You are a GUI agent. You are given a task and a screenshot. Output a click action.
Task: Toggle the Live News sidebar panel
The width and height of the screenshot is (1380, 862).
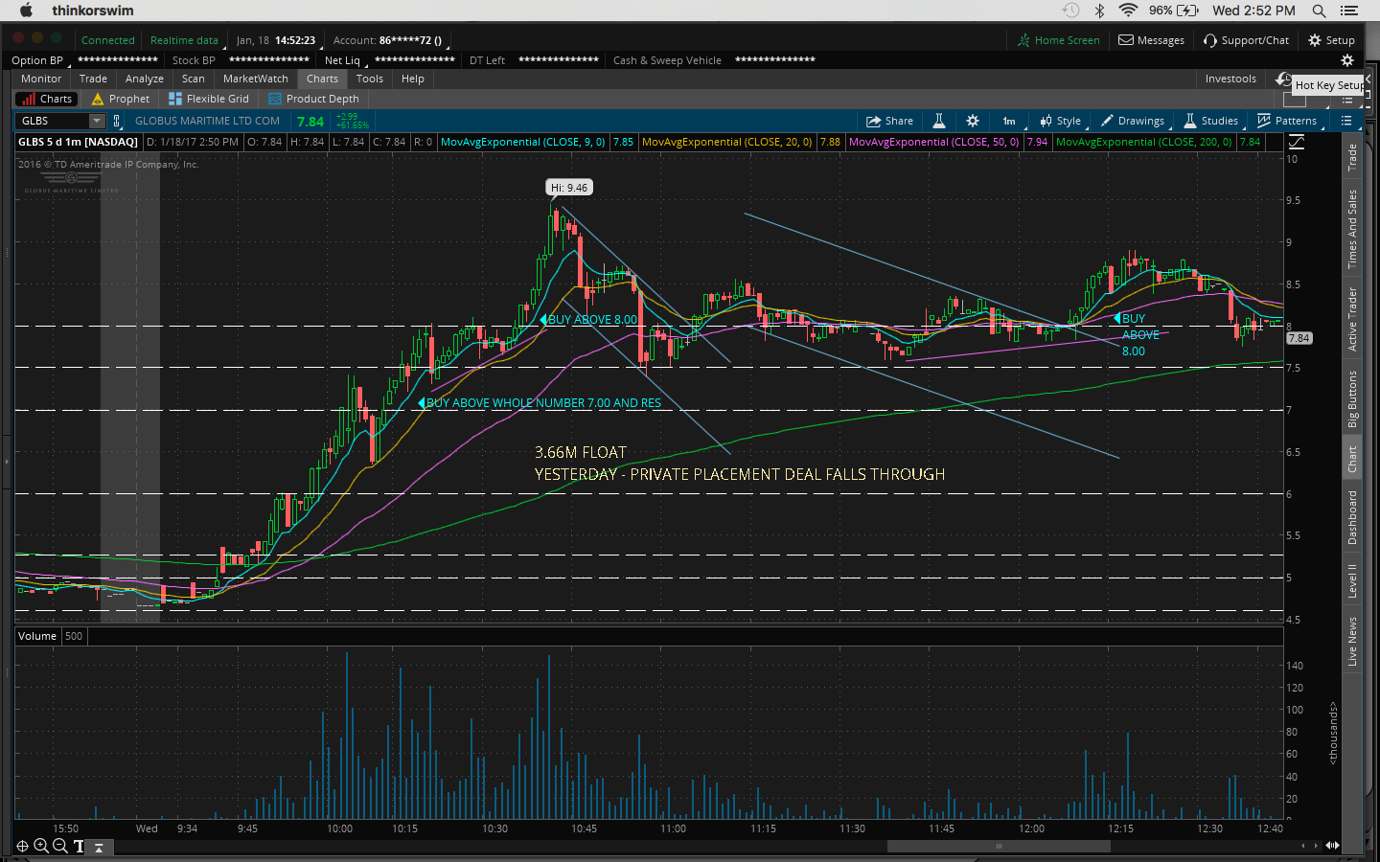click(x=1352, y=642)
